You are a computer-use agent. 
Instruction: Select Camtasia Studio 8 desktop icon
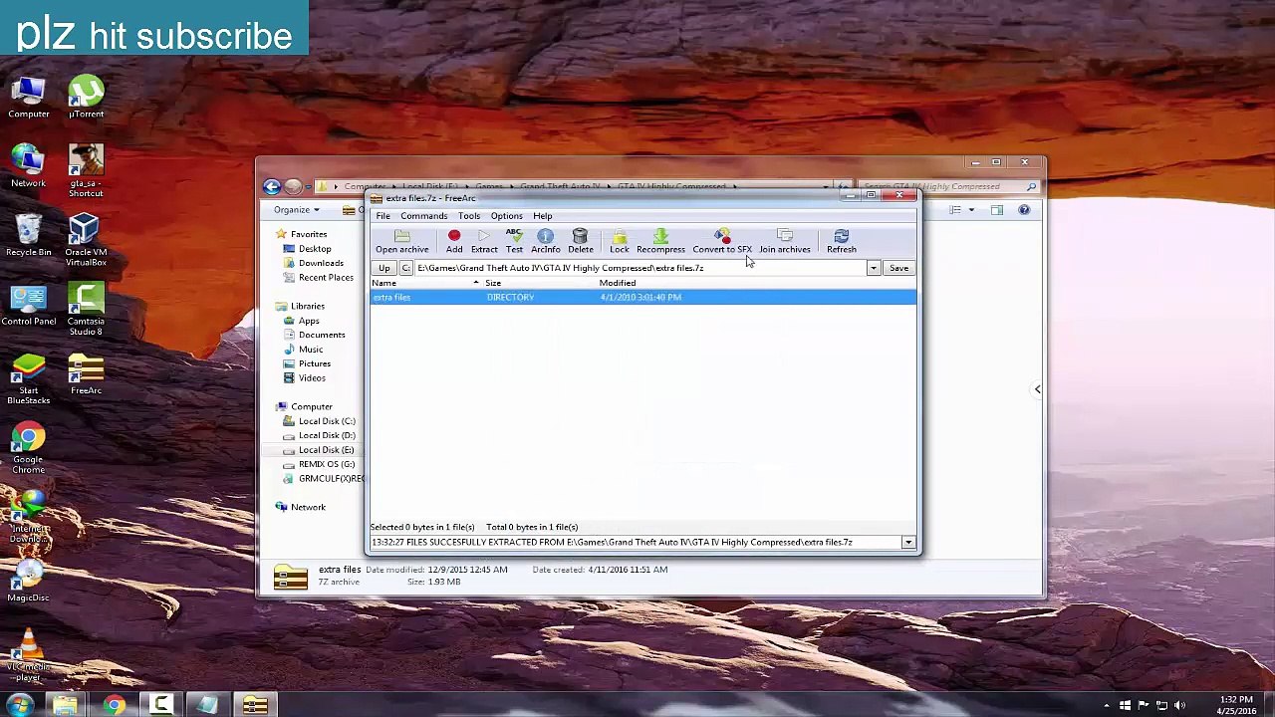point(86,309)
